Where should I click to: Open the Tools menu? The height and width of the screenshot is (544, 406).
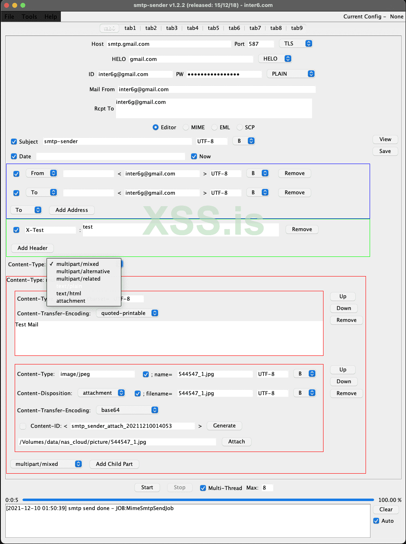click(x=29, y=16)
